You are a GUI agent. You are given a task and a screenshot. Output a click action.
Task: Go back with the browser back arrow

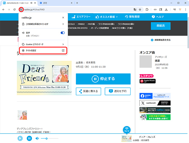(x=3, y=10)
